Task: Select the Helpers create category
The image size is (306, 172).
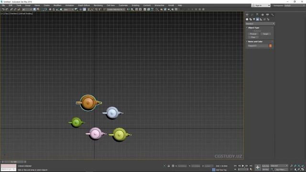Action: (261, 19)
